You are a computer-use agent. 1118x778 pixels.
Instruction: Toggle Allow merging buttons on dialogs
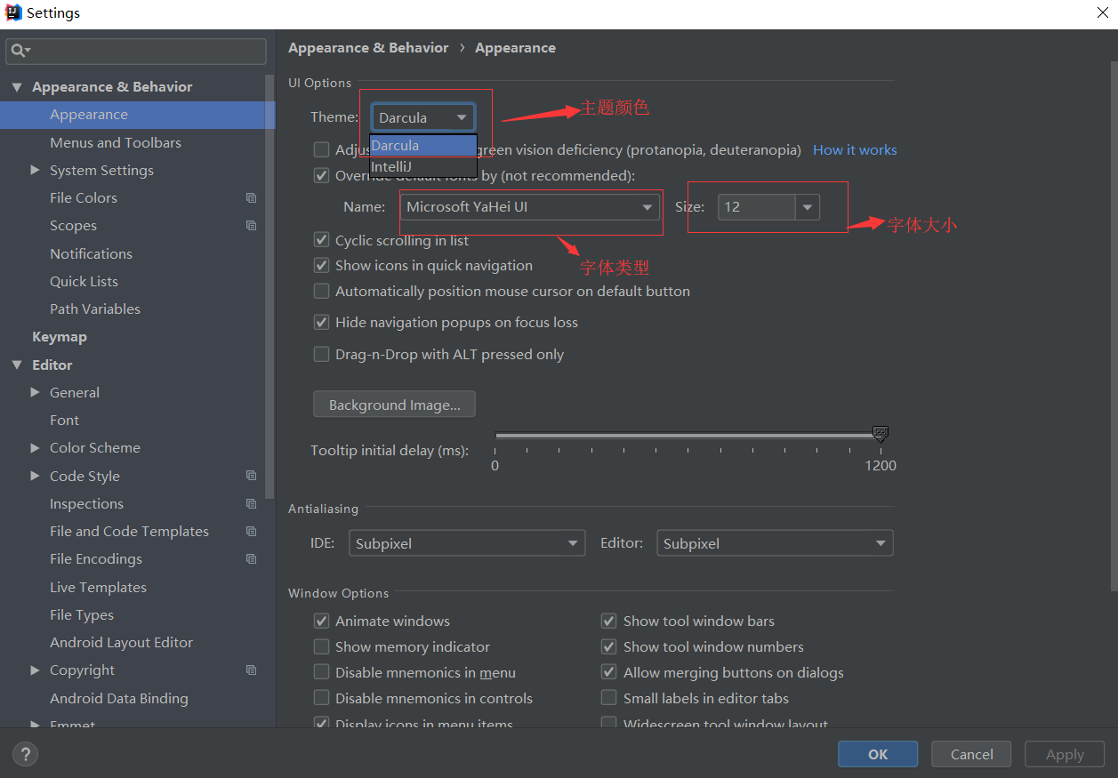click(609, 672)
